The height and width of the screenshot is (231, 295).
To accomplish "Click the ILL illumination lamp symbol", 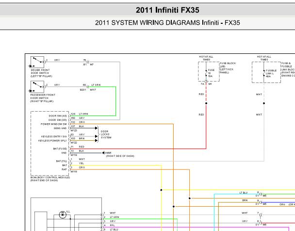I will click(x=63, y=214).
